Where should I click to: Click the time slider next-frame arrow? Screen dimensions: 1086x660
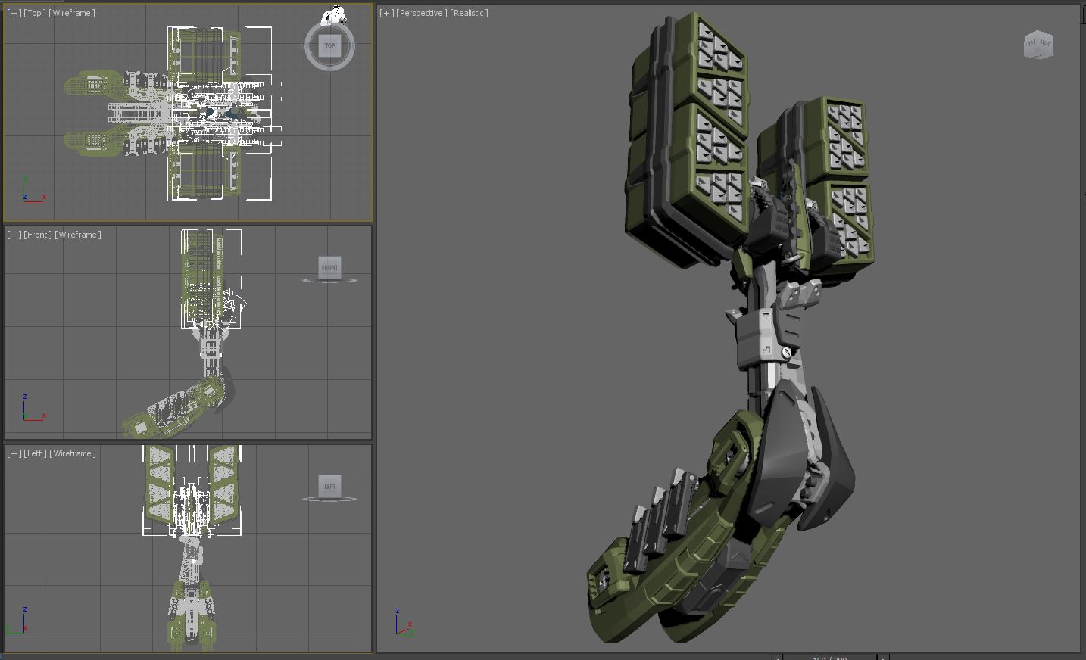coord(882,658)
